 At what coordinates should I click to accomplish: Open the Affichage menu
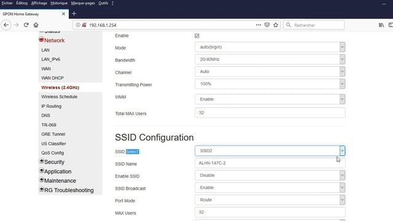tap(39, 3)
